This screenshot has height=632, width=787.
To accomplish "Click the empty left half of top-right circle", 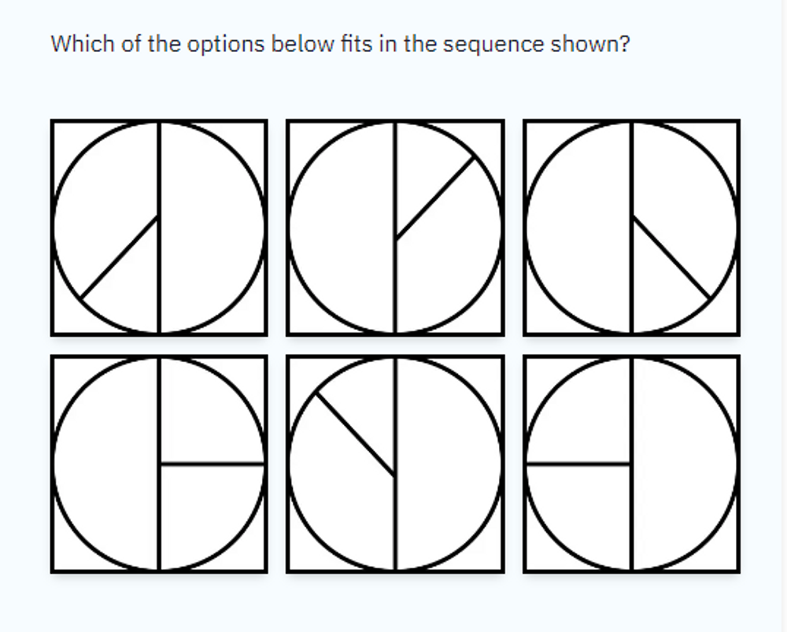I will pos(579,227).
